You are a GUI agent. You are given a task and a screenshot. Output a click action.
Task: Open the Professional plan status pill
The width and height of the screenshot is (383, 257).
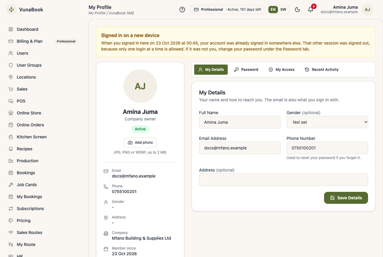(x=227, y=10)
